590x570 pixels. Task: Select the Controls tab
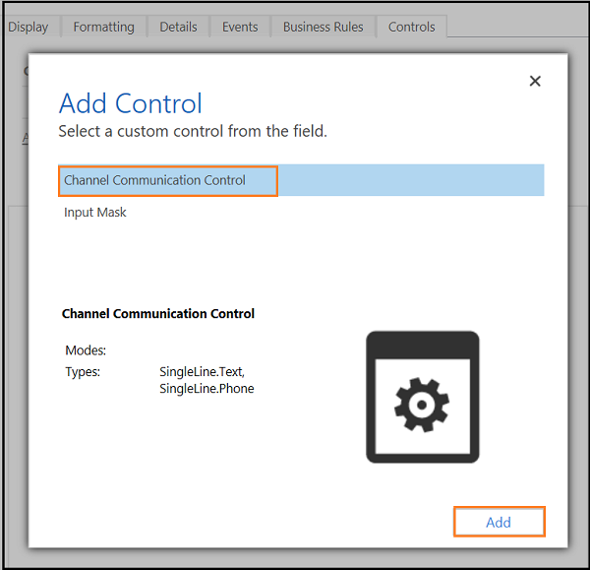tap(412, 27)
